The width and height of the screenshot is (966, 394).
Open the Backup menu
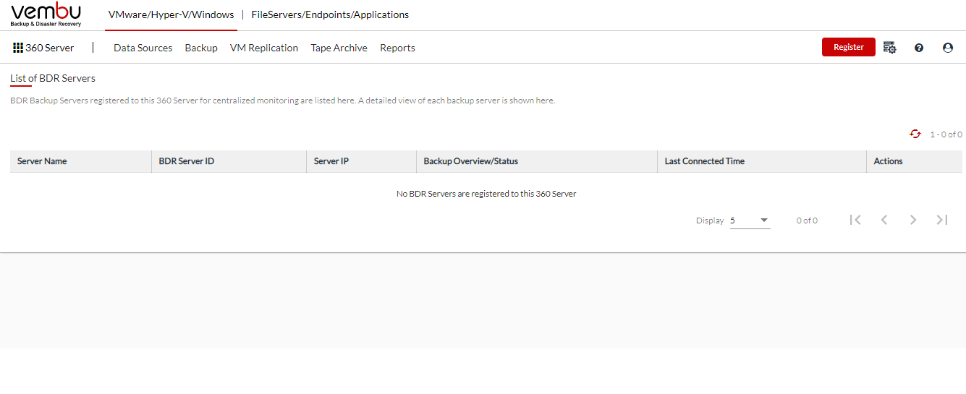[201, 48]
